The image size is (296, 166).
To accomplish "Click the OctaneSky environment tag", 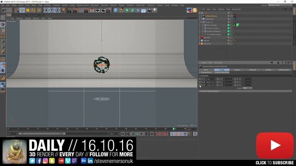I will pos(234,19).
